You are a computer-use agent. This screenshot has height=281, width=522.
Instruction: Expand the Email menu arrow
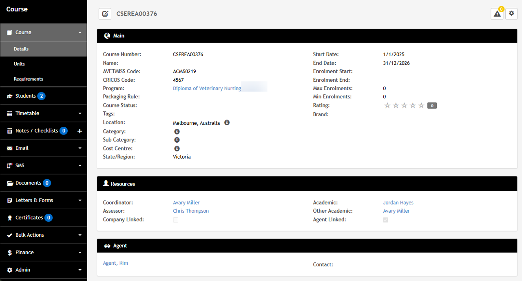pyautogui.click(x=80, y=148)
